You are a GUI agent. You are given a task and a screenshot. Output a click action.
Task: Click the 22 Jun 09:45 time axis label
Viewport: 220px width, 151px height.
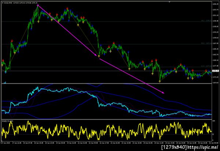pyautogui.click(x=94, y=143)
